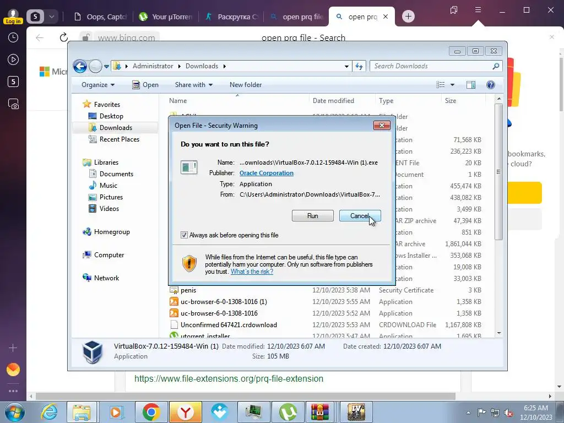Switch to the Your µTorrent browser tab
Viewport: 564px width, 423px height.
point(166,17)
